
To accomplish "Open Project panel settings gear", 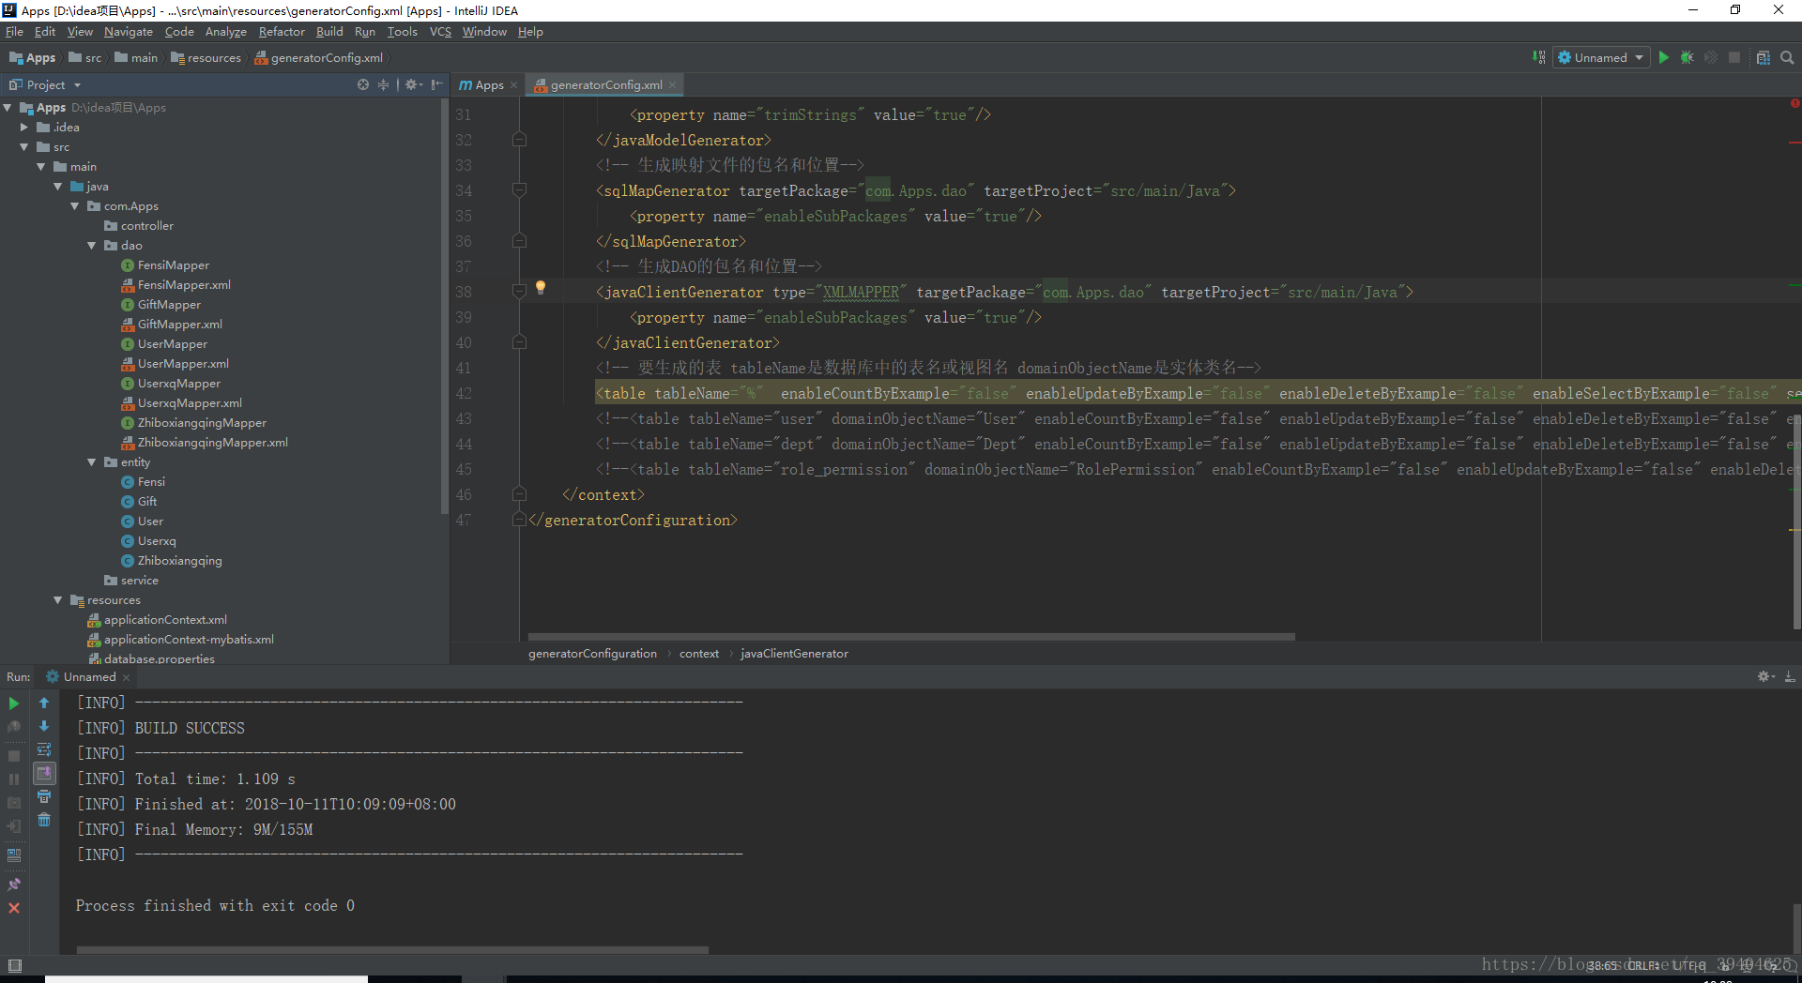I will click(414, 84).
